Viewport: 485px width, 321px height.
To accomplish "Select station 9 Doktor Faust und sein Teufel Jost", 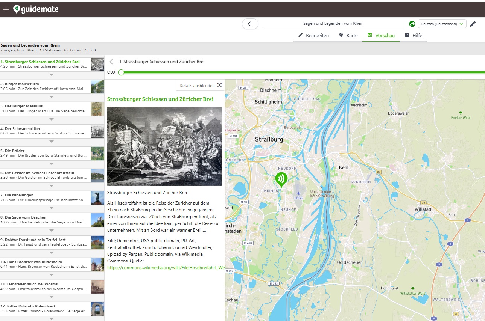I will (x=52, y=242).
